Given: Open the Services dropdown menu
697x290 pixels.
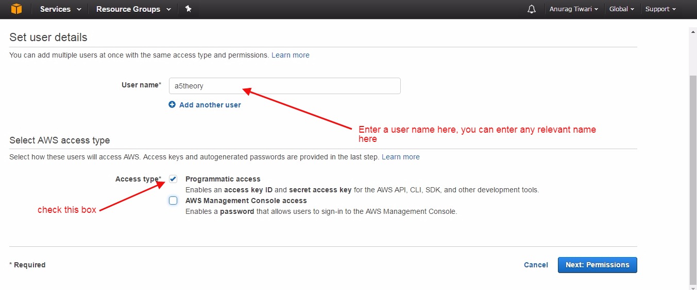Looking at the screenshot, I should click(x=60, y=9).
